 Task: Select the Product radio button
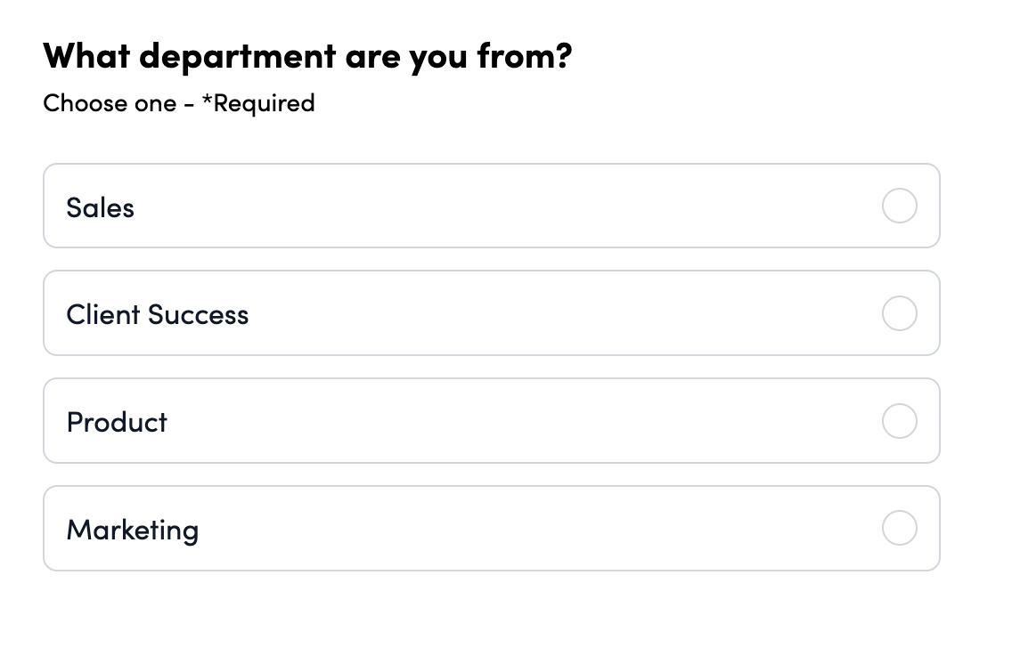(899, 421)
